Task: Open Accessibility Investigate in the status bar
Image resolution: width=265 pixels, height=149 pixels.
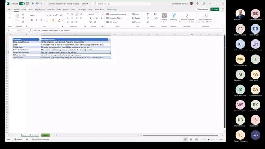Action: [x=40, y=139]
